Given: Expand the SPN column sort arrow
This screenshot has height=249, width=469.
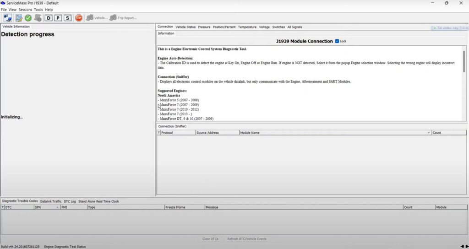Looking at the screenshot, I should click(57, 207).
